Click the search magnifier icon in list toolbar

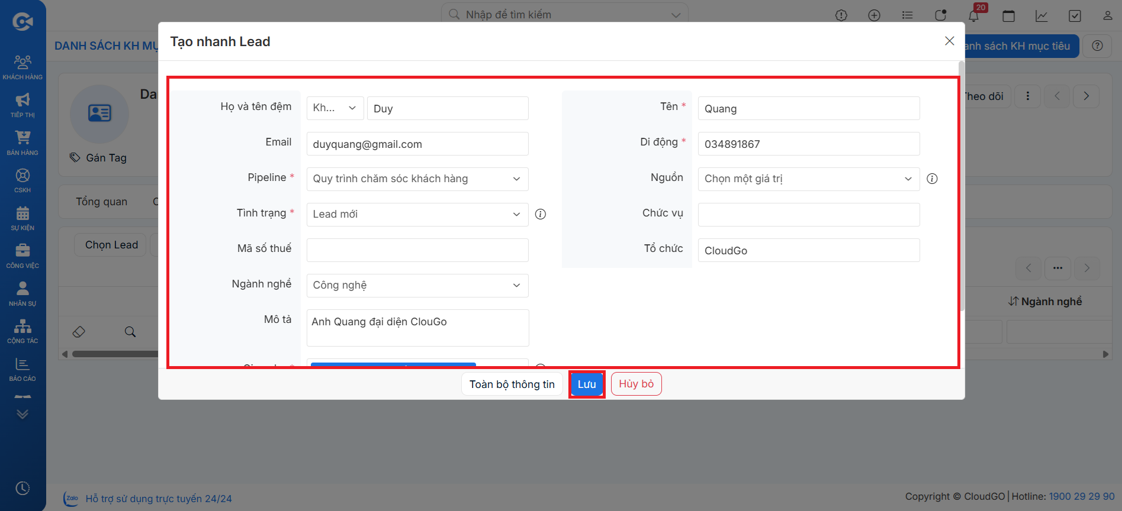point(130,332)
